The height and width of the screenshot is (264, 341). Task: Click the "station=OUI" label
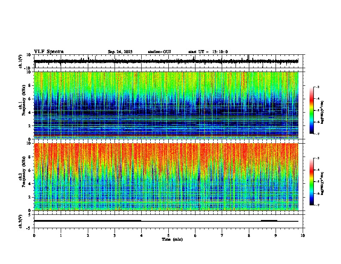(x=159, y=52)
